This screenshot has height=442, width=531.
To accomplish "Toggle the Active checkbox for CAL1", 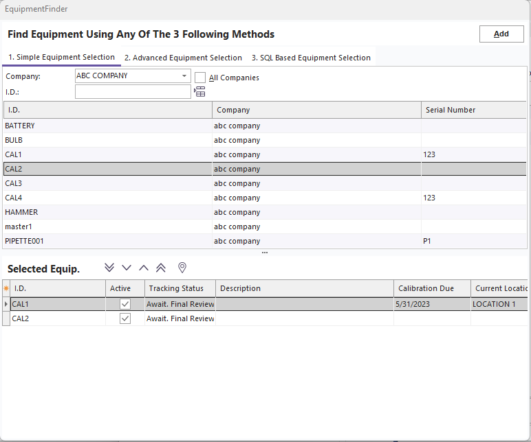I will pos(125,304).
